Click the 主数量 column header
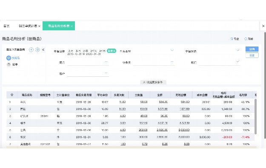Screen dimensions: 266x168 139,95
